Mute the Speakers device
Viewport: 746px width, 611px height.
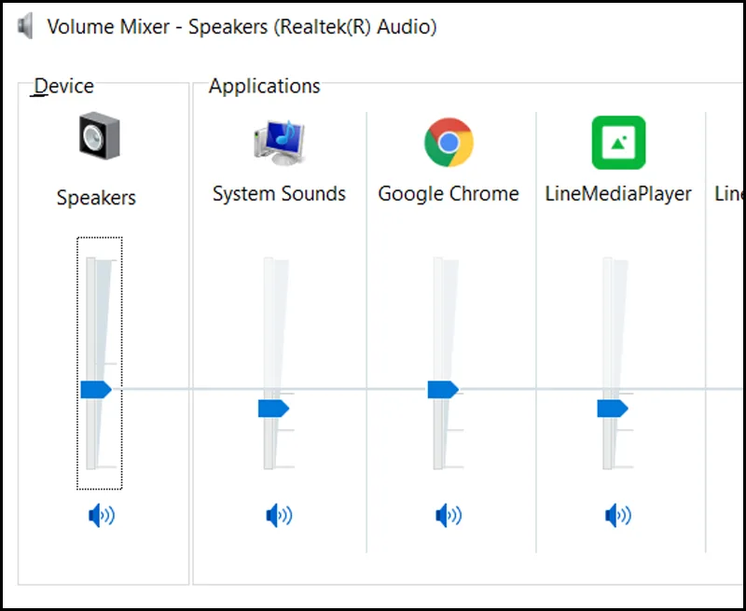pyautogui.click(x=101, y=515)
